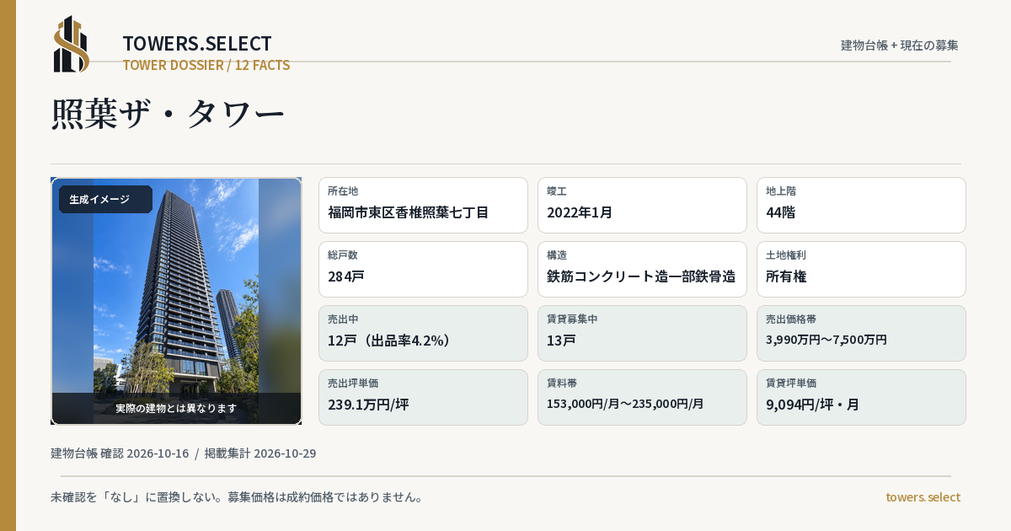Click the 掲載集計 2026-10-29 date text
The height and width of the screenshot is (531, 1011).
[260, 453]
